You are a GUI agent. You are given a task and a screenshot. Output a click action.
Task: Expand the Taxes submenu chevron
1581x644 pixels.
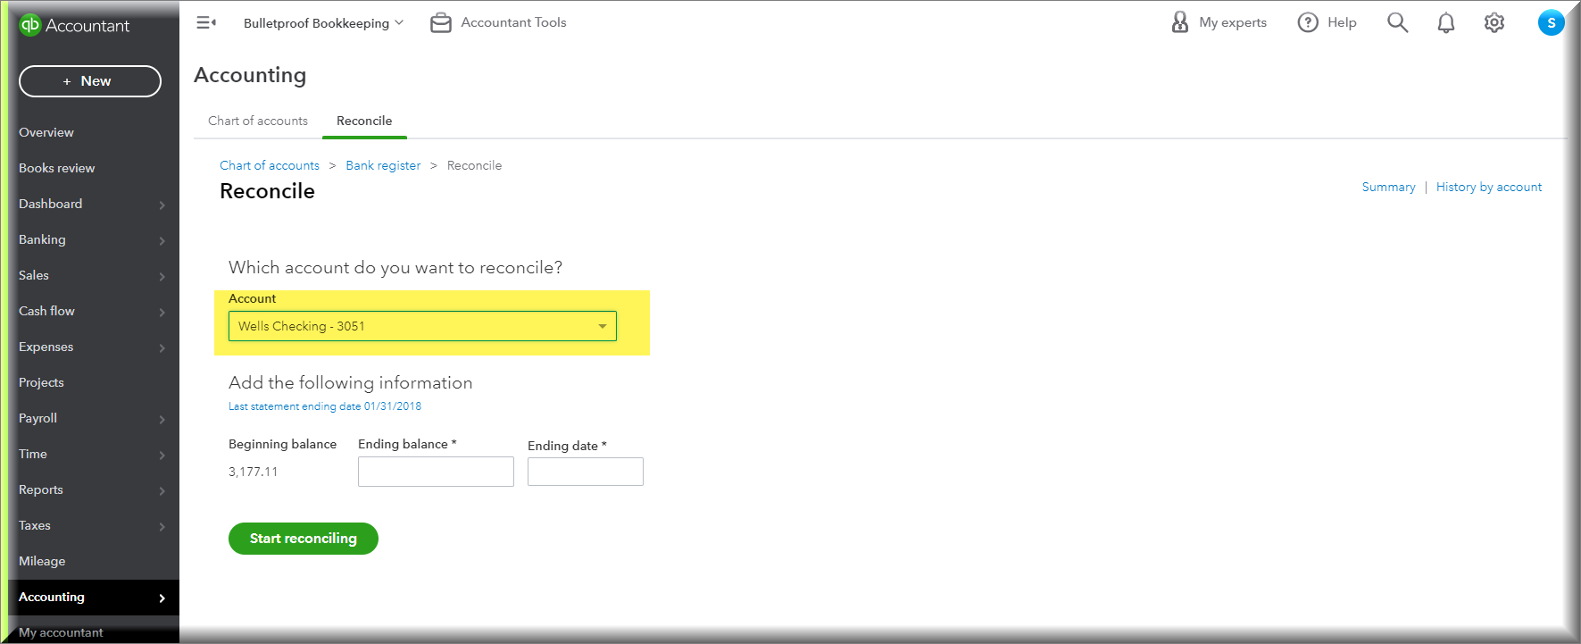[x=162, y=526]
